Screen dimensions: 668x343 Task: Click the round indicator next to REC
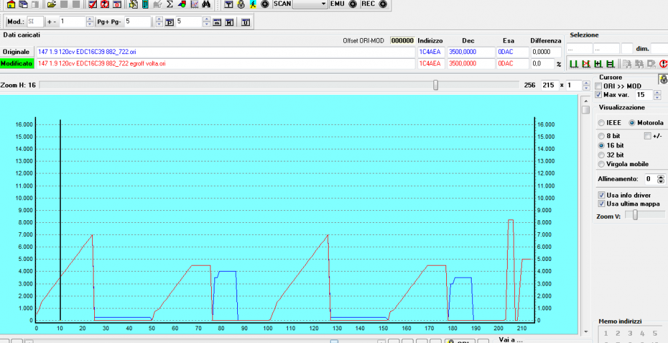coord(383,4)
